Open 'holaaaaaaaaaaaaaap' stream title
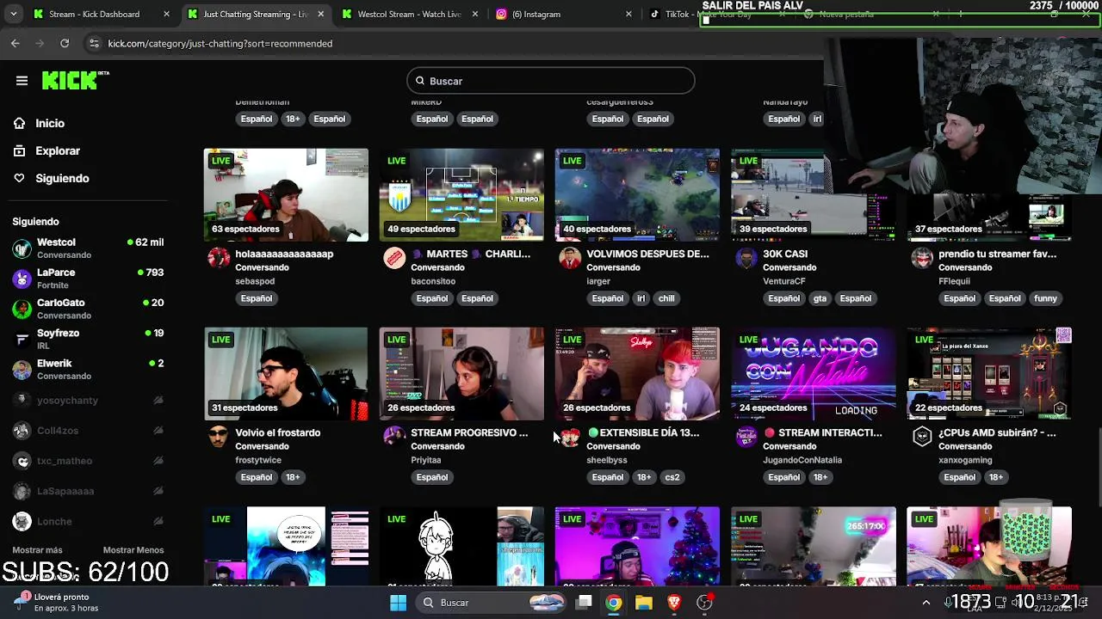The height and width of the screenshot is (619, 1102). pos(284,254)
